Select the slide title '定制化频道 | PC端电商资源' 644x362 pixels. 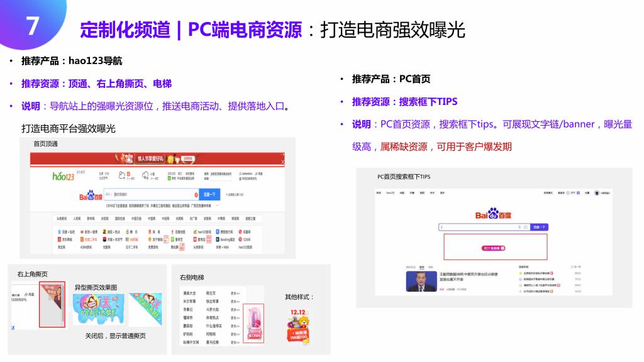[191, 30]
